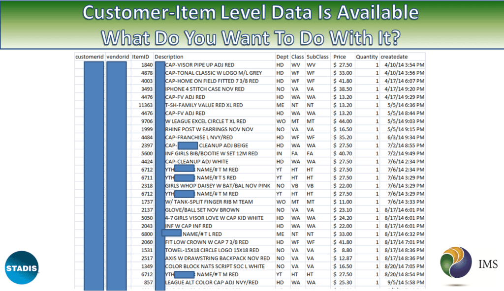Select the Dept column header
The image size is (504, 291).
[x=282, y=57]
